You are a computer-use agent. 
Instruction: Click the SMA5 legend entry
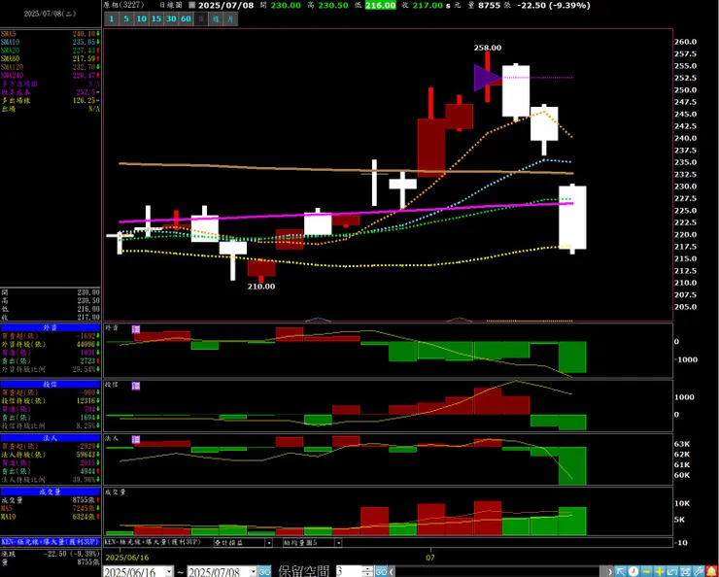click(50, 34)
